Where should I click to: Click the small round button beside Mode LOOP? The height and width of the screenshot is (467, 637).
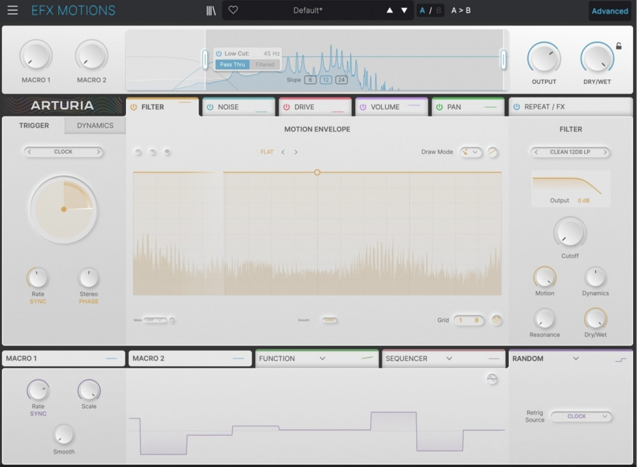(x=171, y=320)
